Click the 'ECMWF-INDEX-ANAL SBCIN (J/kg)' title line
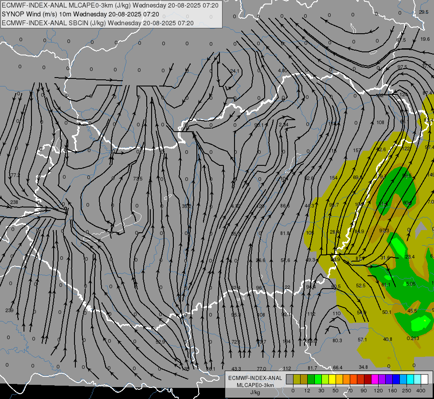Image resolution: width=434 pixels, height=399 pixels. click(98, 23)
